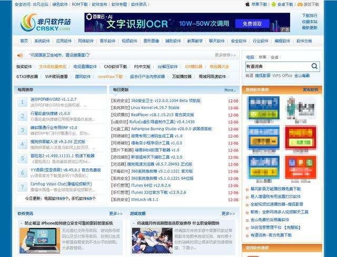Open the Linux Kernel v4.19.7 Stable entry
Screen dimensions: 337x257
point(155,108)
